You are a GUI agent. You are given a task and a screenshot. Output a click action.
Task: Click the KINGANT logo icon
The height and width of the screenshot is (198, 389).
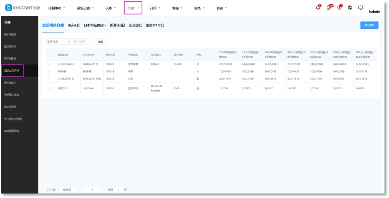(x=8, y=8)
